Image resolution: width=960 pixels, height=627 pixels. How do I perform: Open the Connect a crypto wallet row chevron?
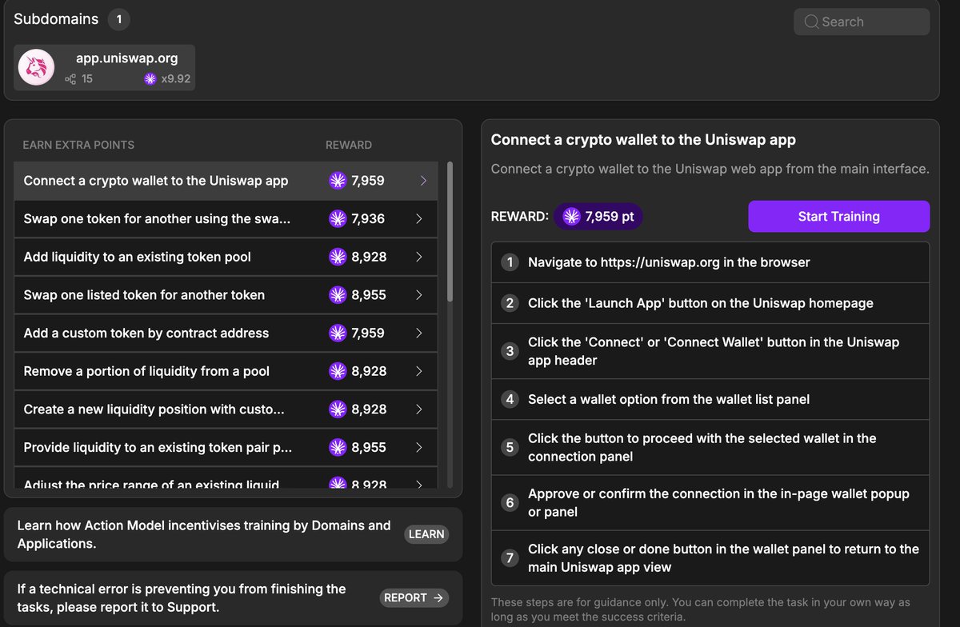pos(423,181)
